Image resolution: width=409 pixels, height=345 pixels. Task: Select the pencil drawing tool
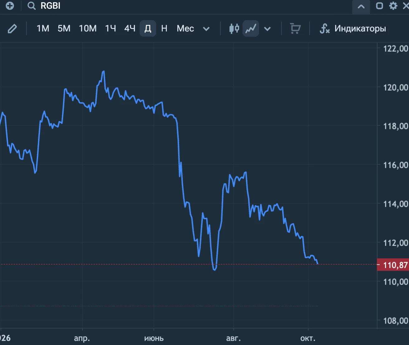(12, 29)
